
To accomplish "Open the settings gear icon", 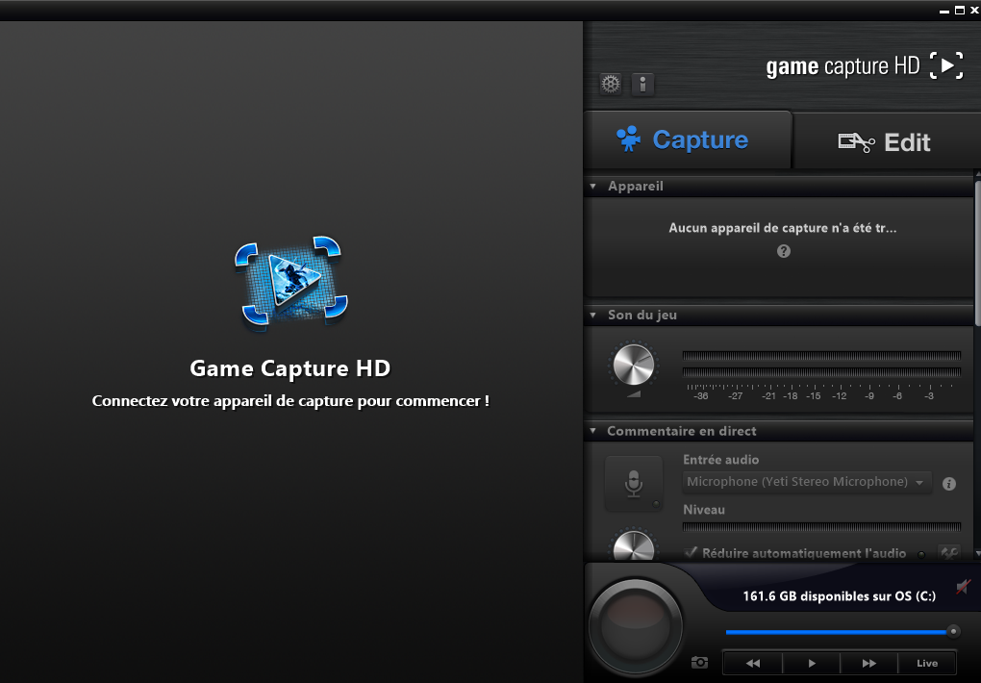I will (611, 84).
